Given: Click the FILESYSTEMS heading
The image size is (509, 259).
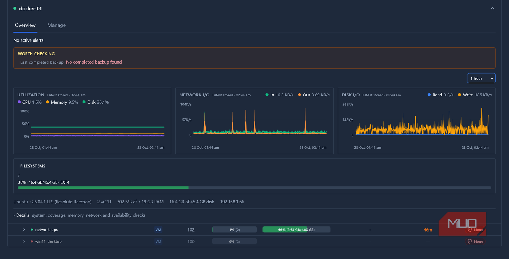Looking at the screenshot, I should pos(33,166).
